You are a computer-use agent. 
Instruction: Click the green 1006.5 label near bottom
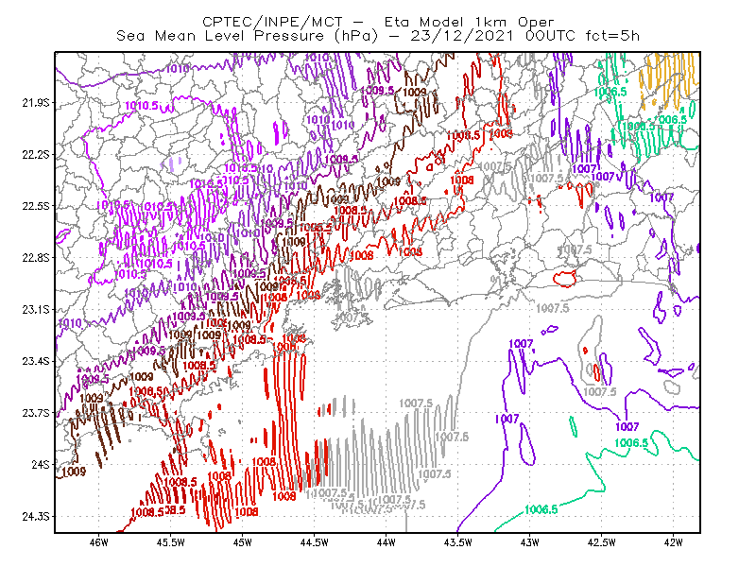point(541,509)
